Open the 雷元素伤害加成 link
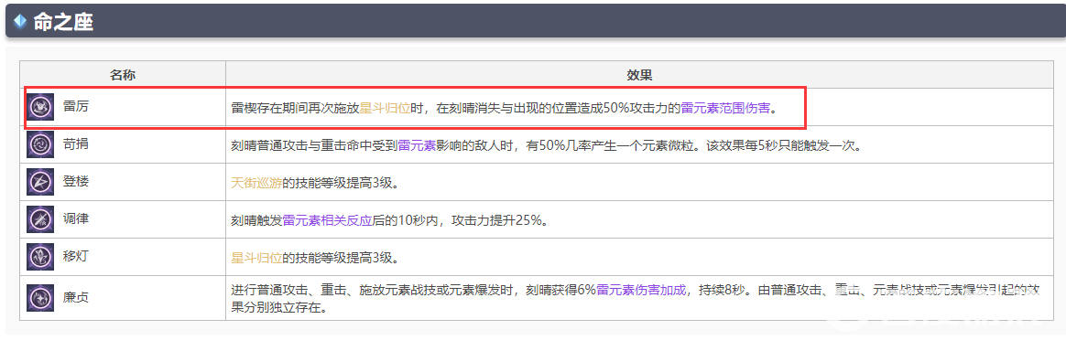This screenshot has width=1066, height=351. pyautogui.click(x=641, y=290)
